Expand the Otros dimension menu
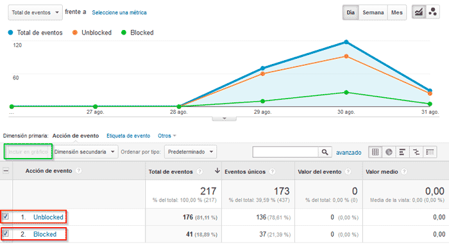 pos(167,136)
